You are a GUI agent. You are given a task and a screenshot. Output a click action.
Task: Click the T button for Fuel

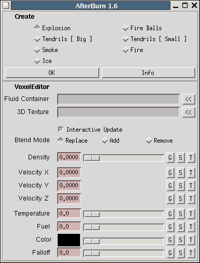tap(191, 227)
